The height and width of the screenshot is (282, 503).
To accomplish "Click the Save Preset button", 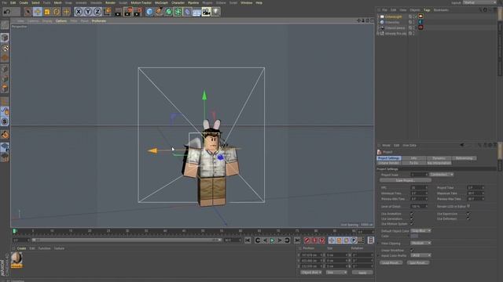I will 418,263.
